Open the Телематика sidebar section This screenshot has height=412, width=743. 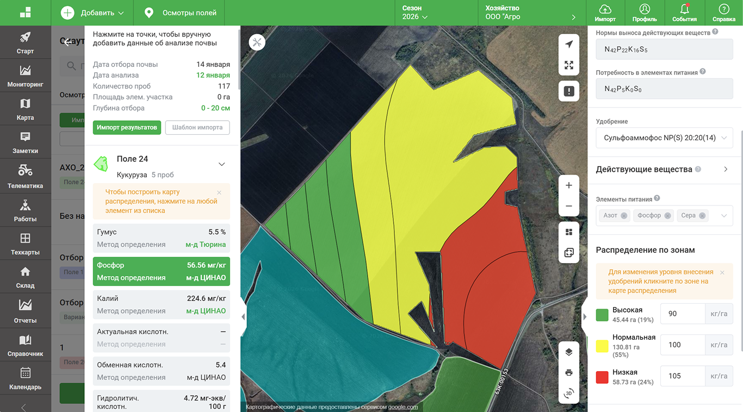tap(25, 176)
